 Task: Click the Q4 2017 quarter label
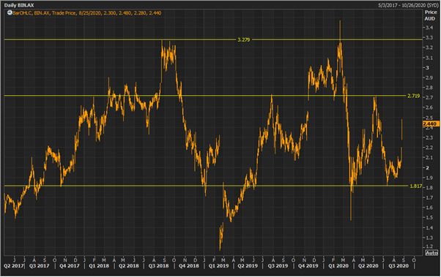pos(69,266)
